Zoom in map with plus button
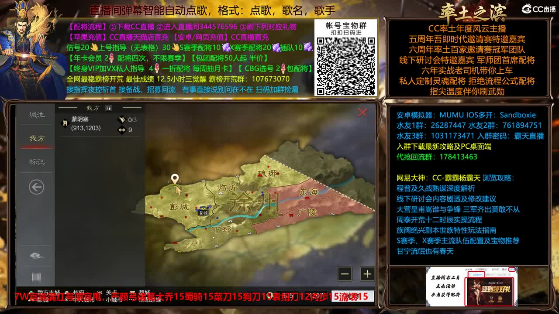Image resolution: width=559 pixels, height=314 pixels. (x=367, y=274)
